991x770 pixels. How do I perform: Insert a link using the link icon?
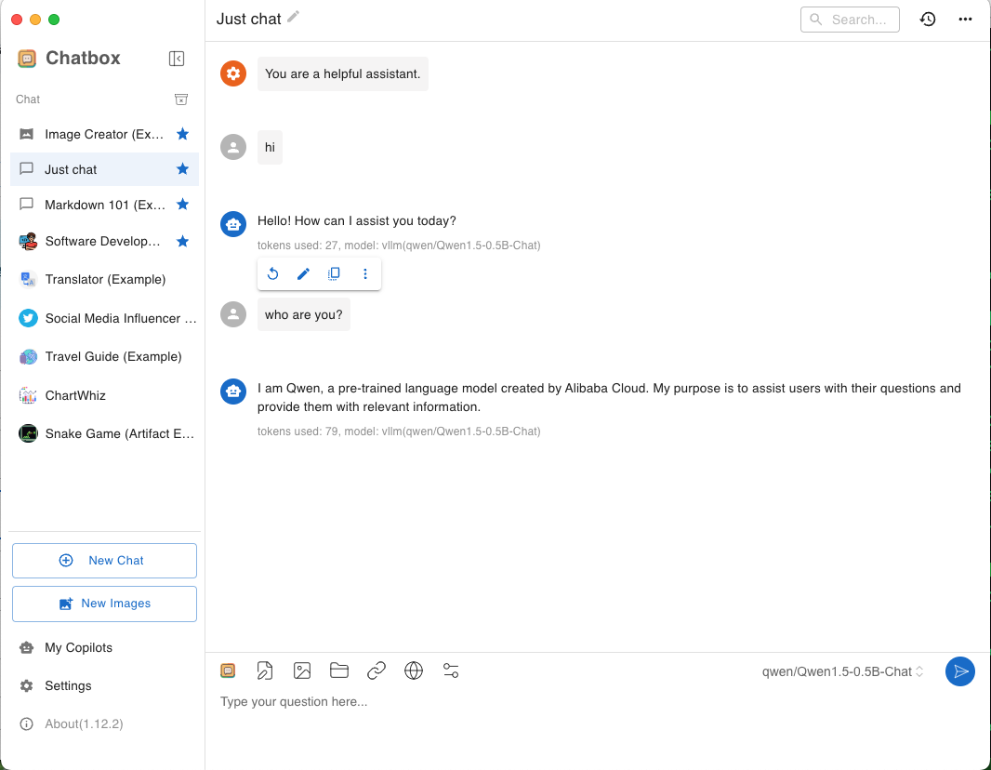pos(377,670)
